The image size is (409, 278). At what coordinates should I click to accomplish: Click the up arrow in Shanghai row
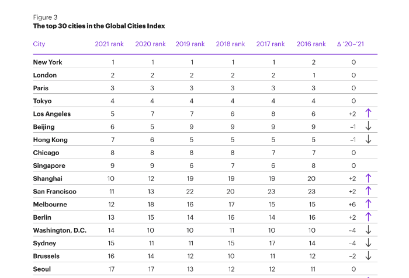tap(368, 178)
